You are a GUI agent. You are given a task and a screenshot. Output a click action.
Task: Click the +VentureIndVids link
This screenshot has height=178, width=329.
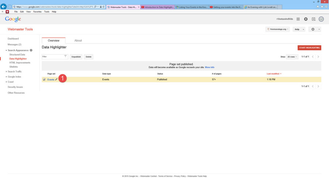tap(284, 19)
